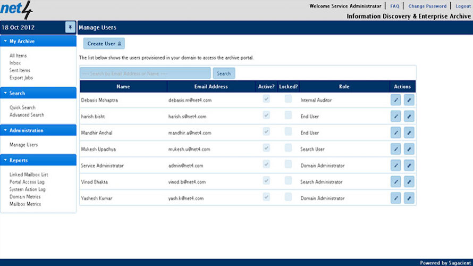Click second action icon in Yashesh Kumar row
This screenshot has width=473, height=266.
tap(409, 198)
